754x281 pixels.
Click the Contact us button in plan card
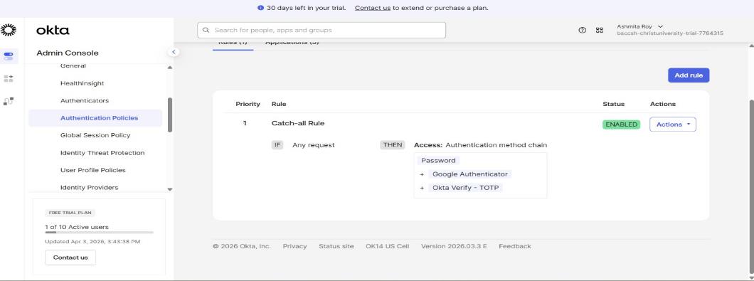(70, 258)
